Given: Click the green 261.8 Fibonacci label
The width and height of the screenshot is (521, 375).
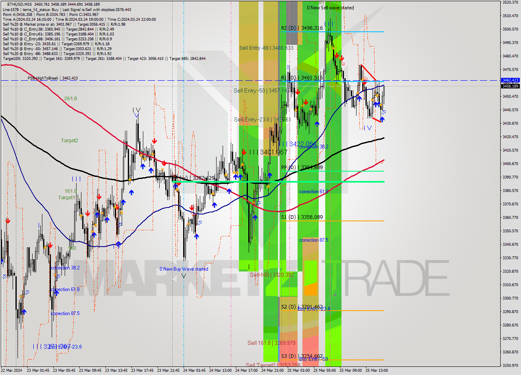Looking at the screenshot, I should 70,99.
